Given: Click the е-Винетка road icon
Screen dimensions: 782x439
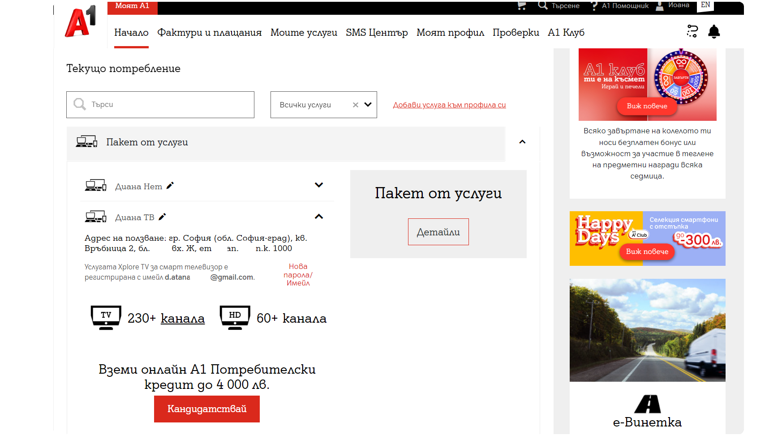Looking at the screenshot, I should [x=647, y=404].
